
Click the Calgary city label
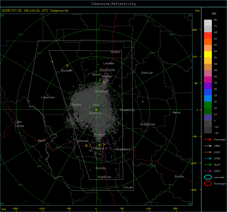point(98,148)
